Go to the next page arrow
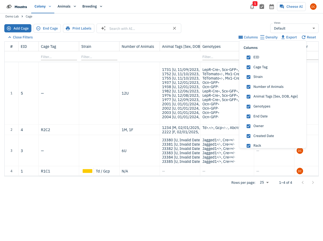 [313, 182]
